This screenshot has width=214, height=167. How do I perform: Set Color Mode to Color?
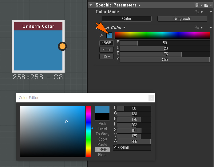[127, 19]
